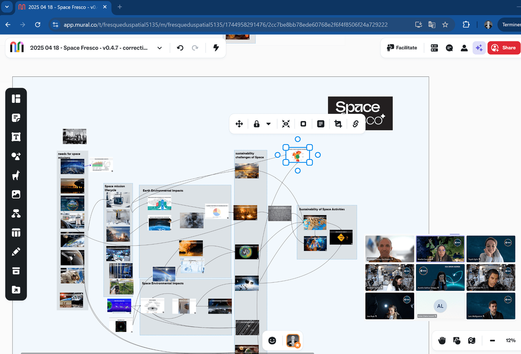Open the images tool in sidebar
This screenshot has height=354, width=521.
[x=16, y=194]
